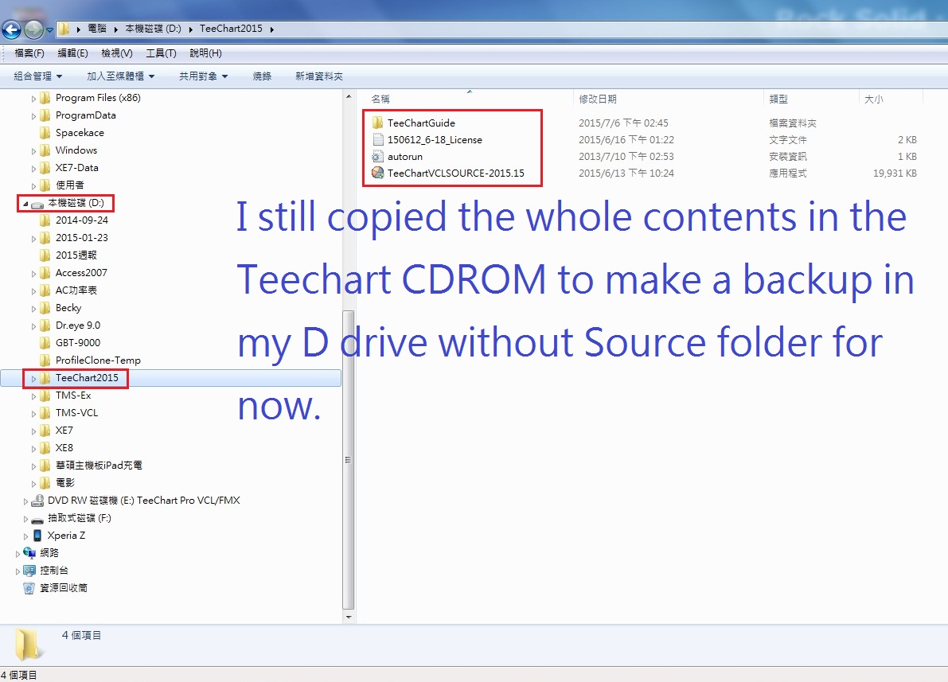Select the GBT-9000 folder icon
The image size is (948, 682).
[45, 344]
